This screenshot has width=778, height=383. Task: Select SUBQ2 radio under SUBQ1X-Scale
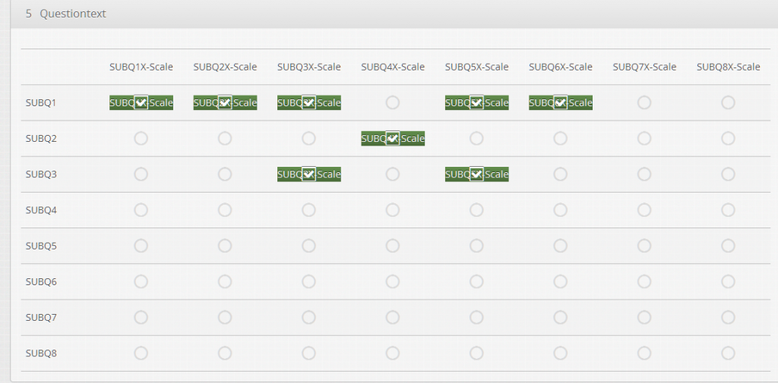[x=141, y=138]
